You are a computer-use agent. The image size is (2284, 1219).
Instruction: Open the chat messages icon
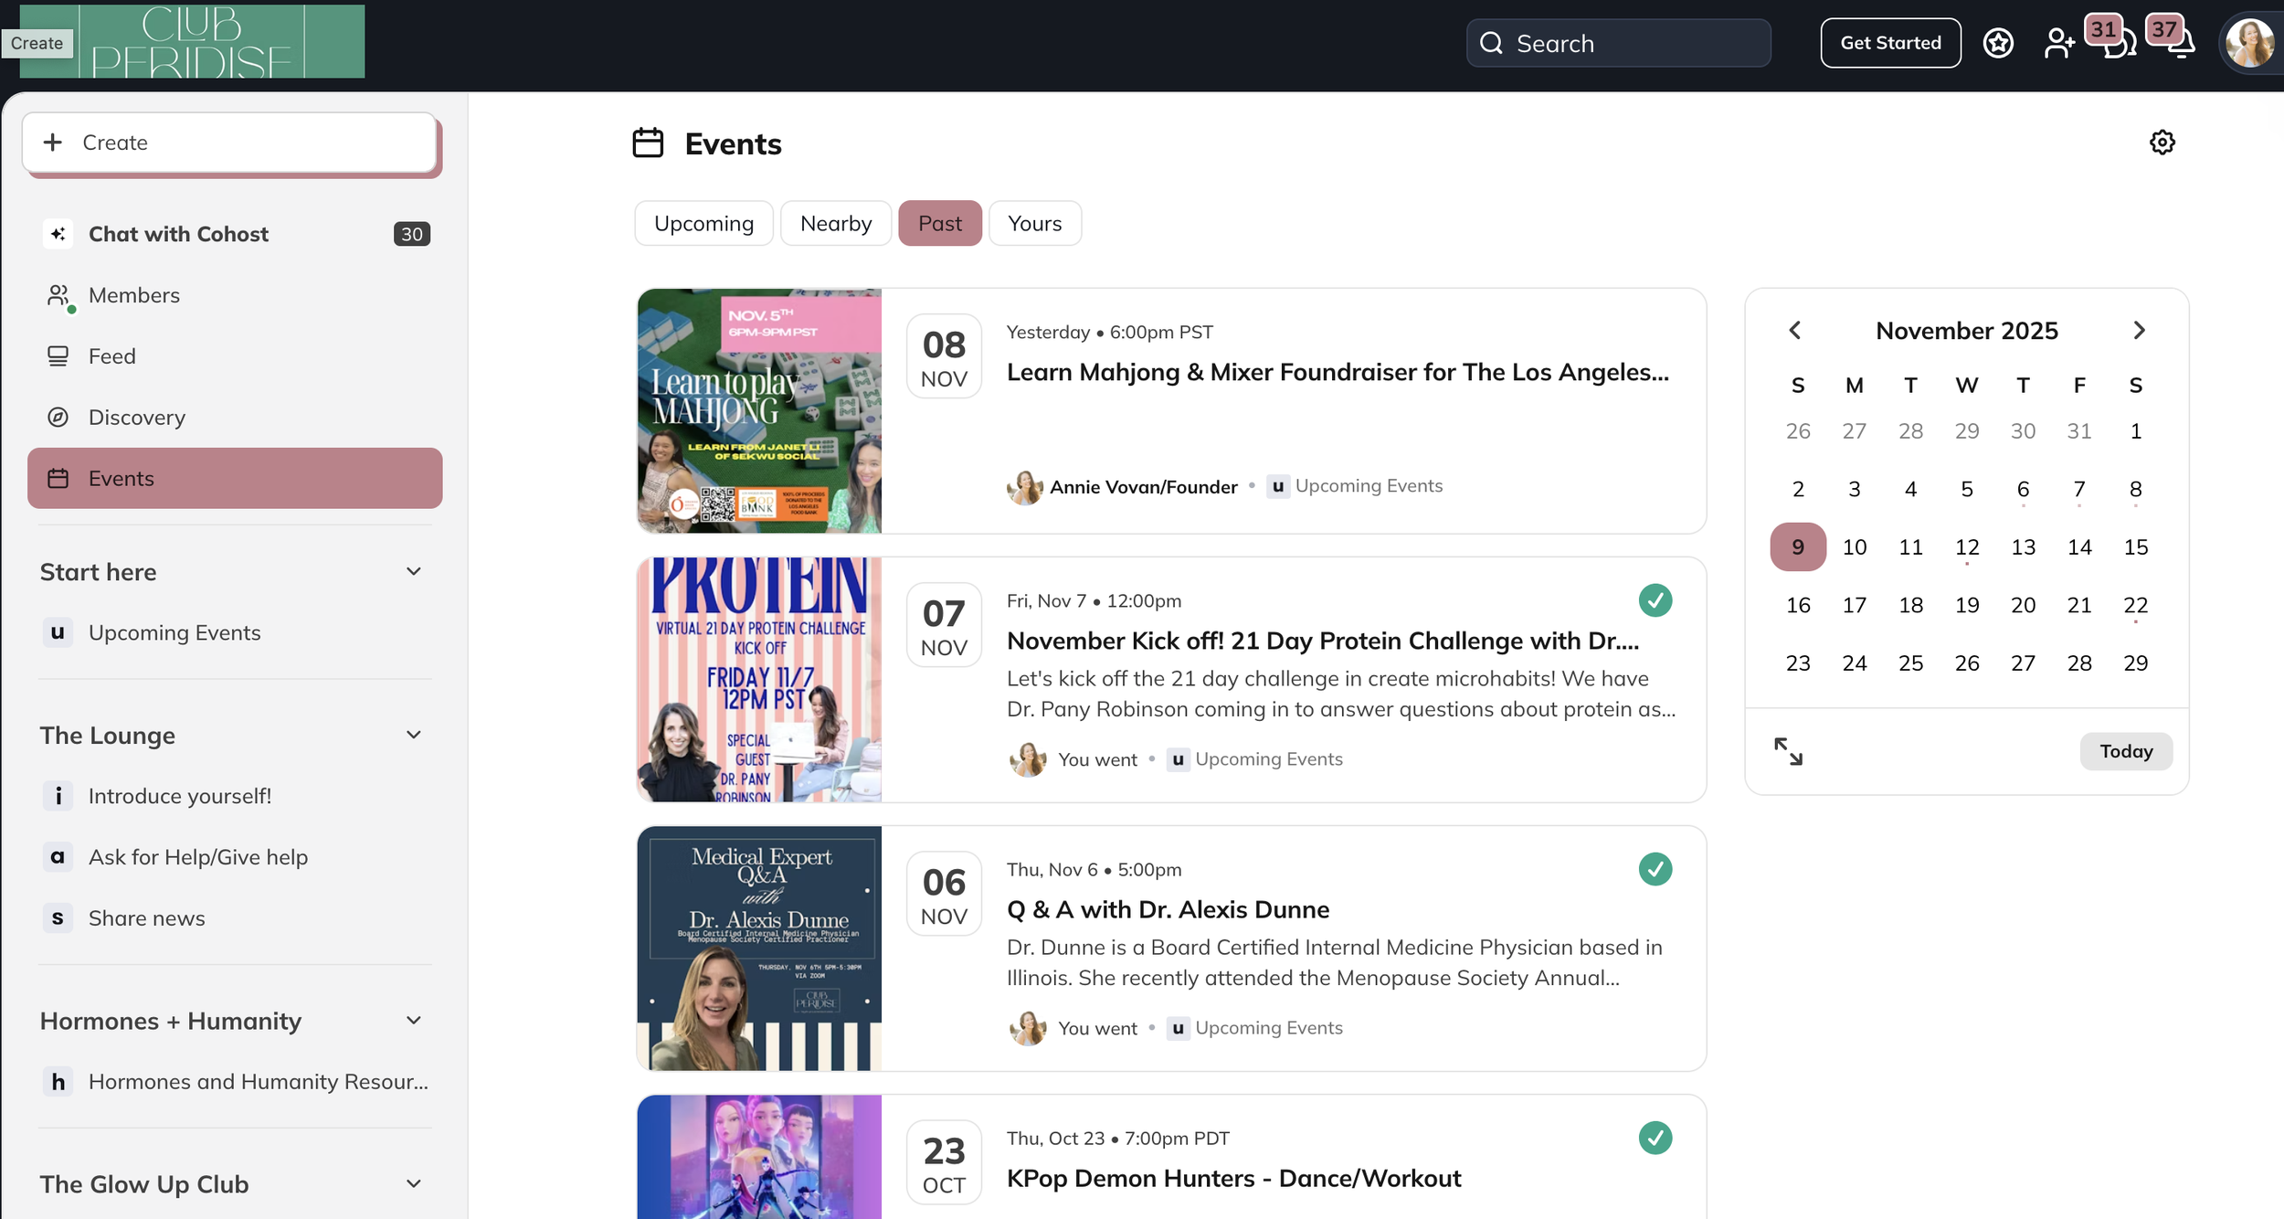click(2119, 45)
